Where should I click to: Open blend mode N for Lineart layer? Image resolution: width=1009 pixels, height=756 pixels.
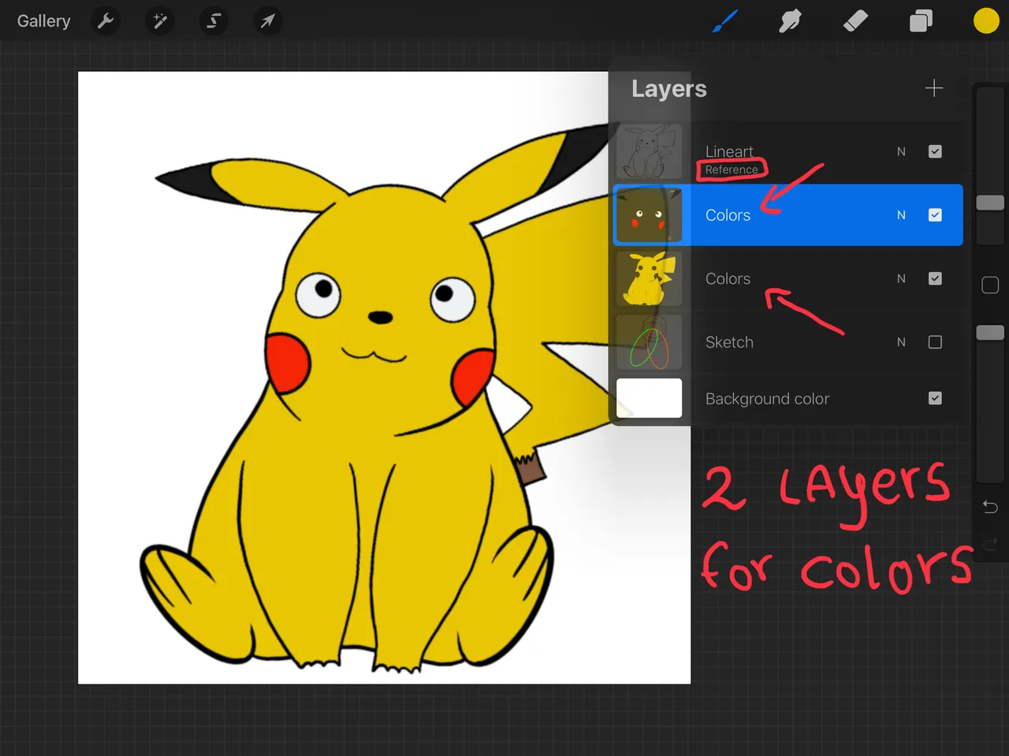click(901, 151)
